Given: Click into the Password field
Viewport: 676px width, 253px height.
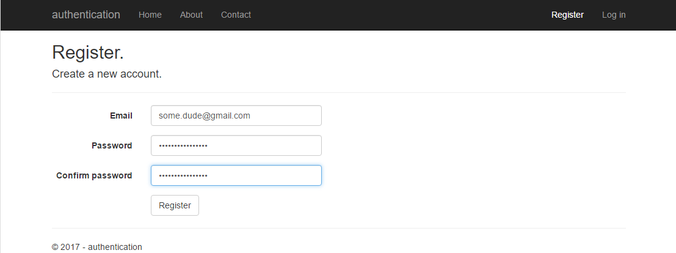Looking at the screenshot, I should click(x=236, y=145).
